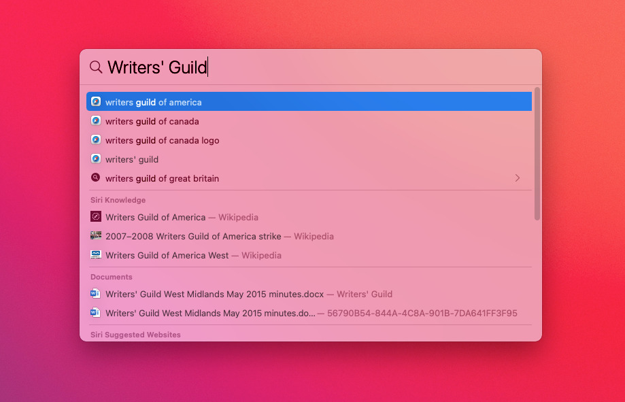625x402 pixels.
Task: Click the Word icon for the minutes.docx in Writers' Guild
Action: tap(95, 294)
